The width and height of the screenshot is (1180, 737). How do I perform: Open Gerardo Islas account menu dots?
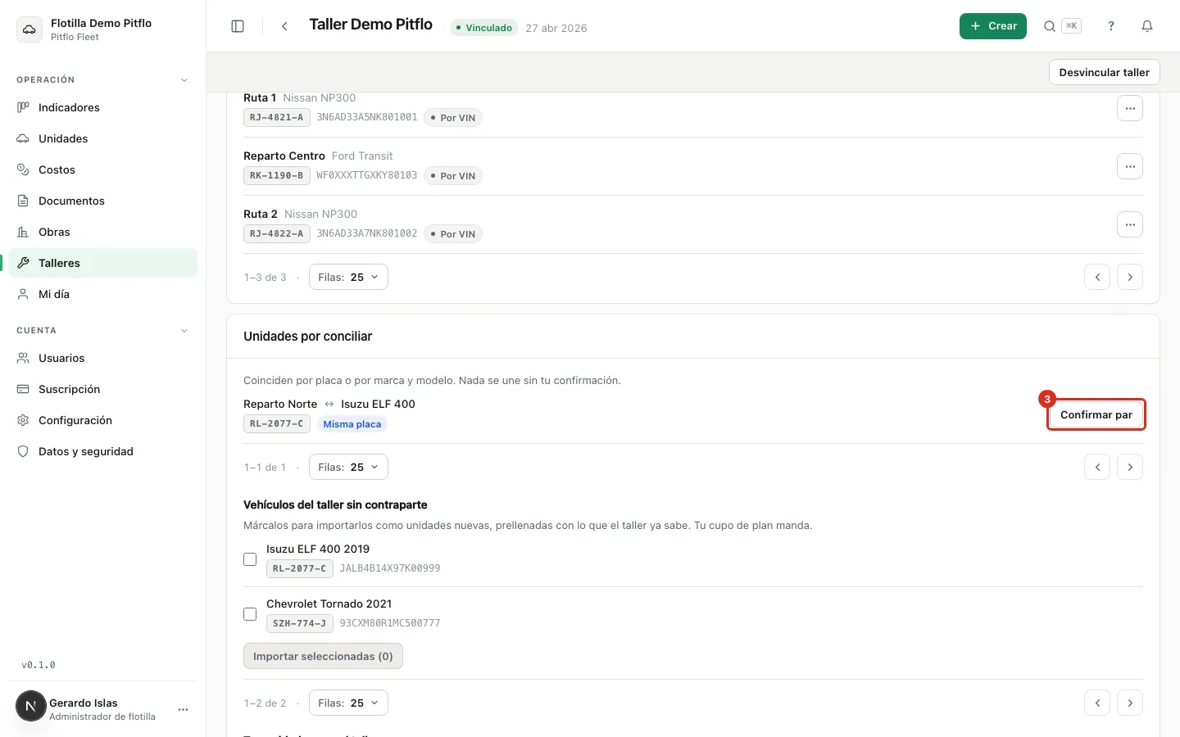pos(184,709)
